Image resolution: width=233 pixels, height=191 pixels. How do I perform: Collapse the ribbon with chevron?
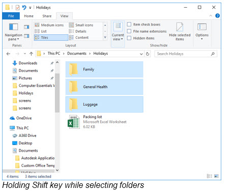pos(211,16)
